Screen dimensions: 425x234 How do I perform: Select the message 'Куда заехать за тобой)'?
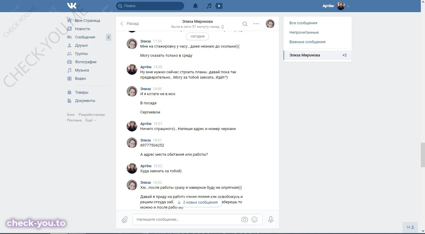161,171
